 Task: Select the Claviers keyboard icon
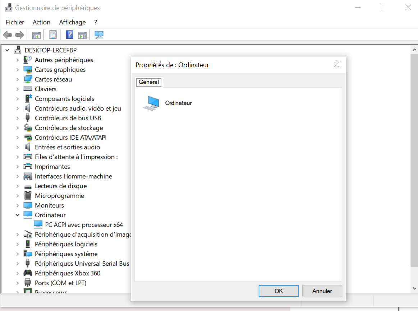(28, 89)
